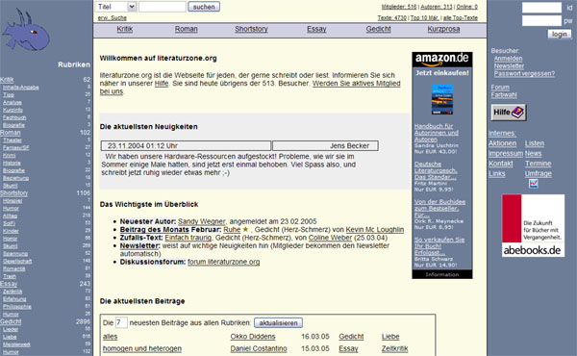
Task: Open the alle Top-Texte link
Action: point(461,17)
